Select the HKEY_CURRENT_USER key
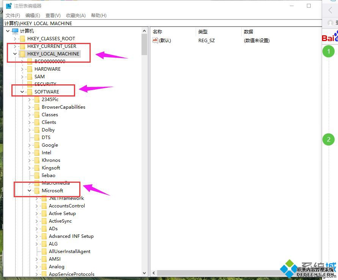338x280 pixels. pyautogui.click(x=52, y=46)
